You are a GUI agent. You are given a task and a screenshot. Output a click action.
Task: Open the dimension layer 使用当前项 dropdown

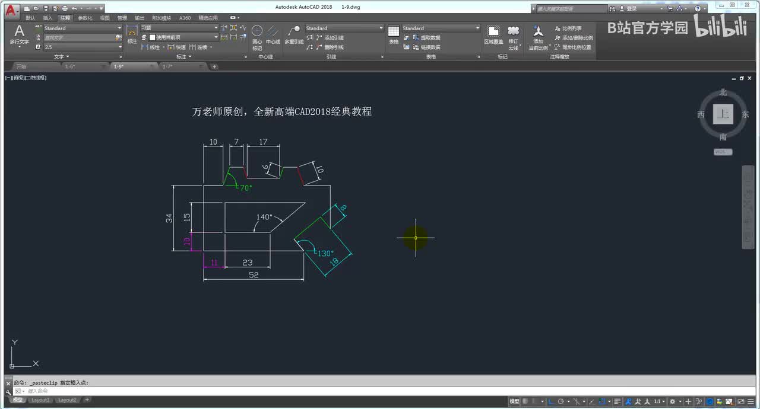[183, 37]
